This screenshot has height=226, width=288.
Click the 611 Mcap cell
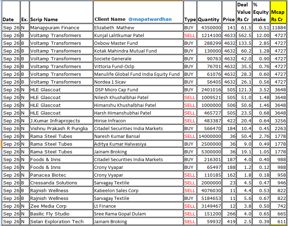click(x=278, y=221)
